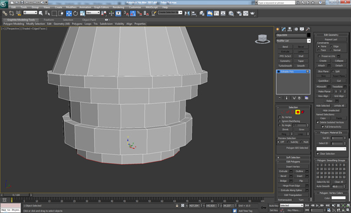Click the Grow selection button
Screen dimensions: 351x213
302,130
